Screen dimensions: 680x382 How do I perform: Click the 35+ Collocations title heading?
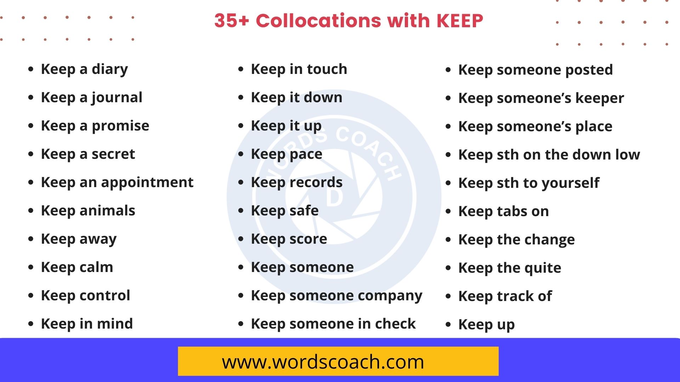click(x=340, y=19)
